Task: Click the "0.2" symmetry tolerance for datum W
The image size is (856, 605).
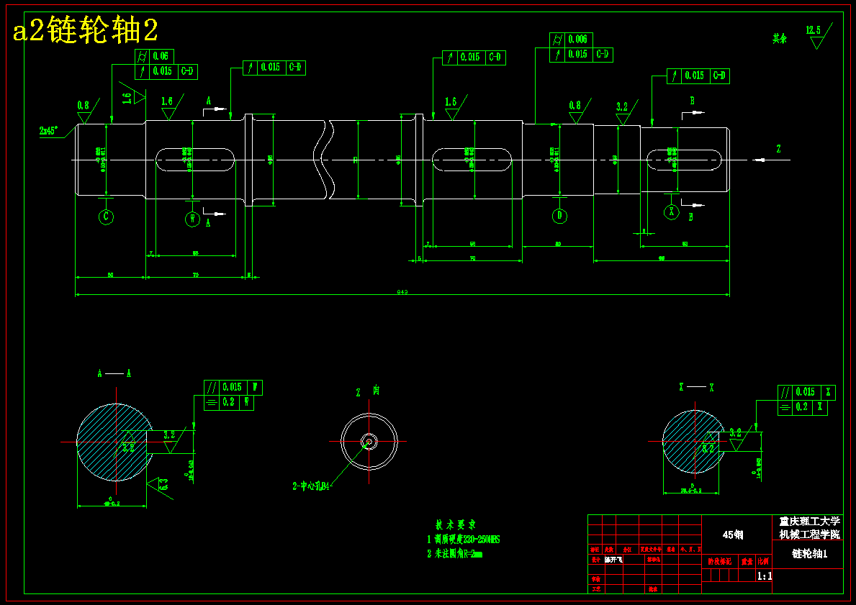Action: tap(229, 403)
